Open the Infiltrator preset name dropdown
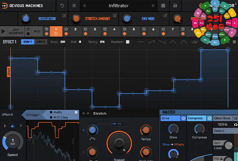 click(118, 6)
